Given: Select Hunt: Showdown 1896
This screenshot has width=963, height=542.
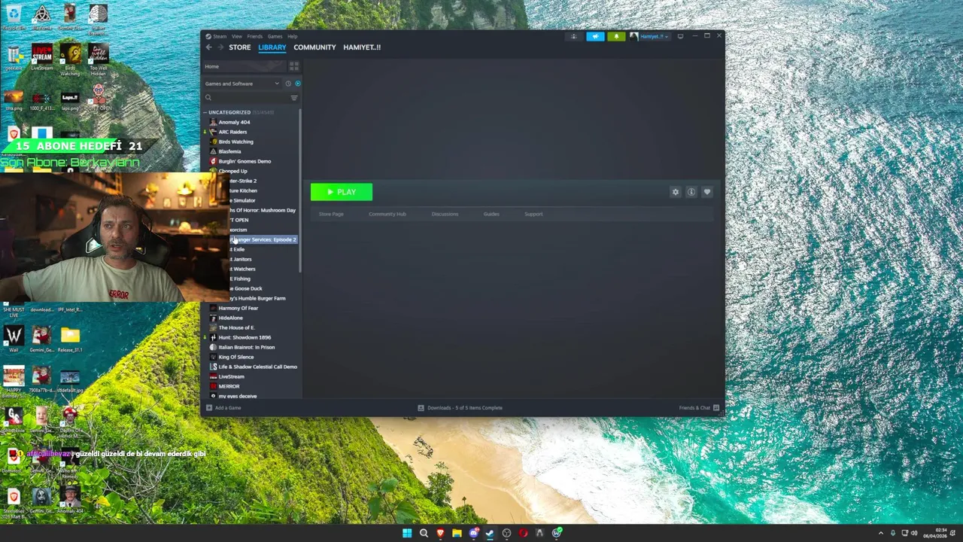Looking at the screenshot, I should click(245, 337).
